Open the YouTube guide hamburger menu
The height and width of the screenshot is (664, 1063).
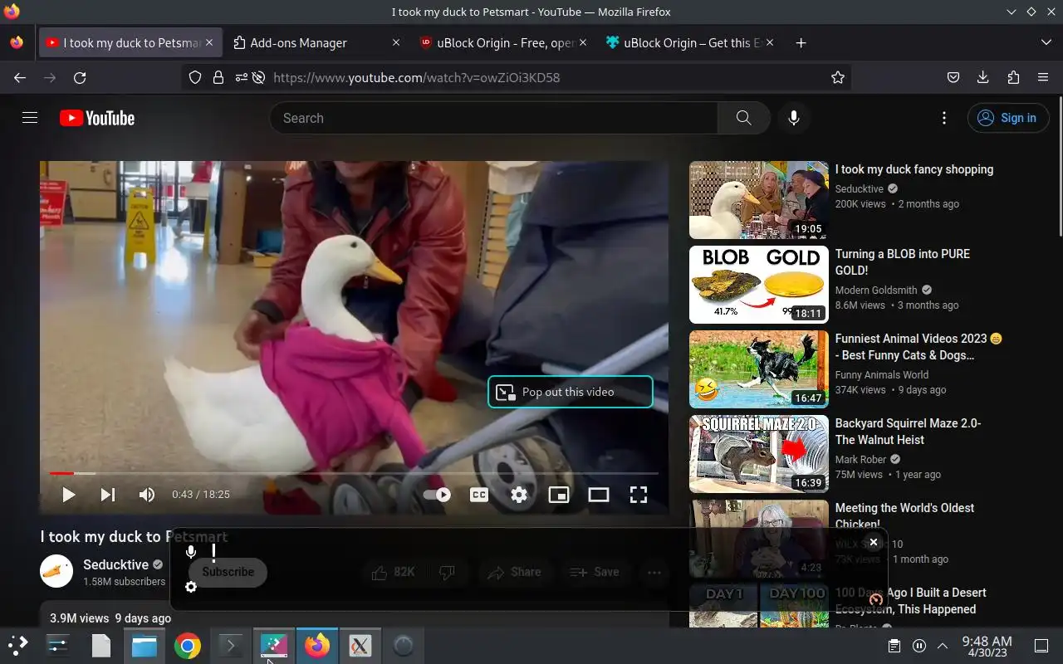point(30,118)
